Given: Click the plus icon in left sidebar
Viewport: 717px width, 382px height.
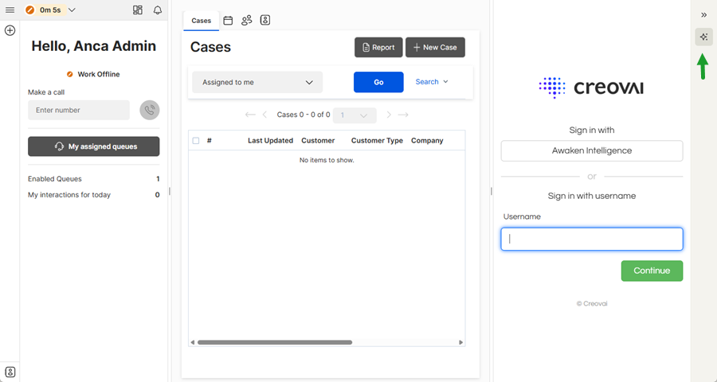Looking at the screenshot, I should 10,30.
